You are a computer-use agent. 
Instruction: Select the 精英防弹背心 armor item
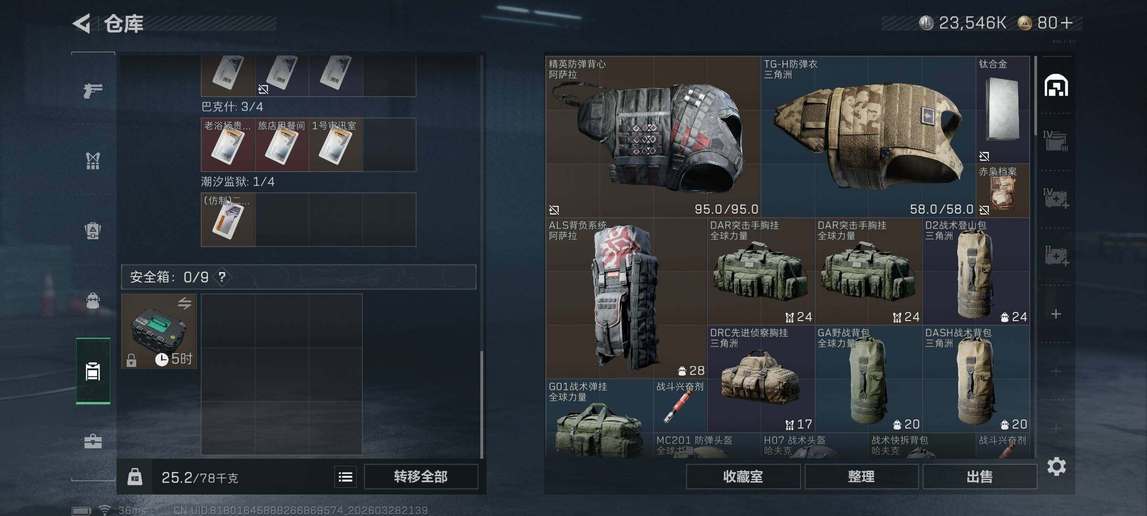653,137
